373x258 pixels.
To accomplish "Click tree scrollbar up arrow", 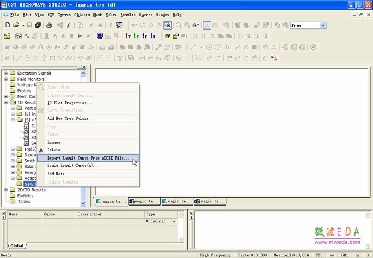I will pos(83,73).
